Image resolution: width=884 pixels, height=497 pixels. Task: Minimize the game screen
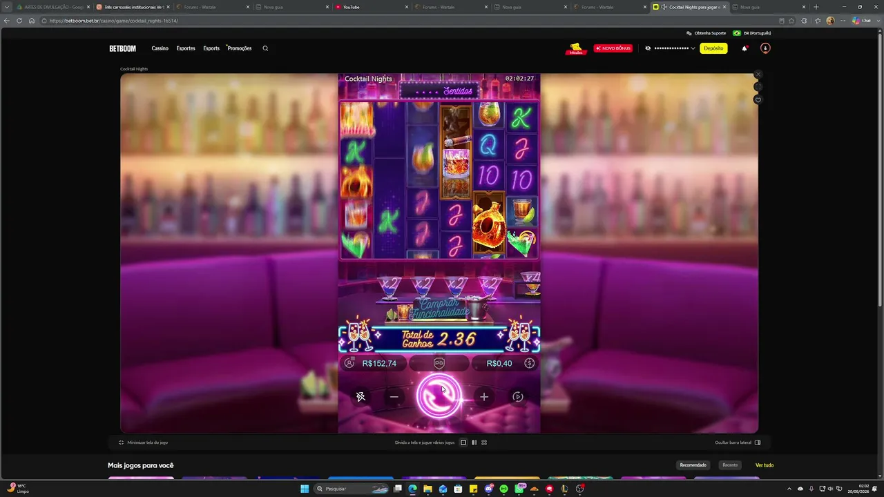(x=144, y=442)
